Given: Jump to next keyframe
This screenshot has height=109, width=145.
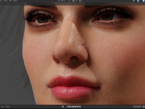Looking at the screenshot, I should [78, 107].
